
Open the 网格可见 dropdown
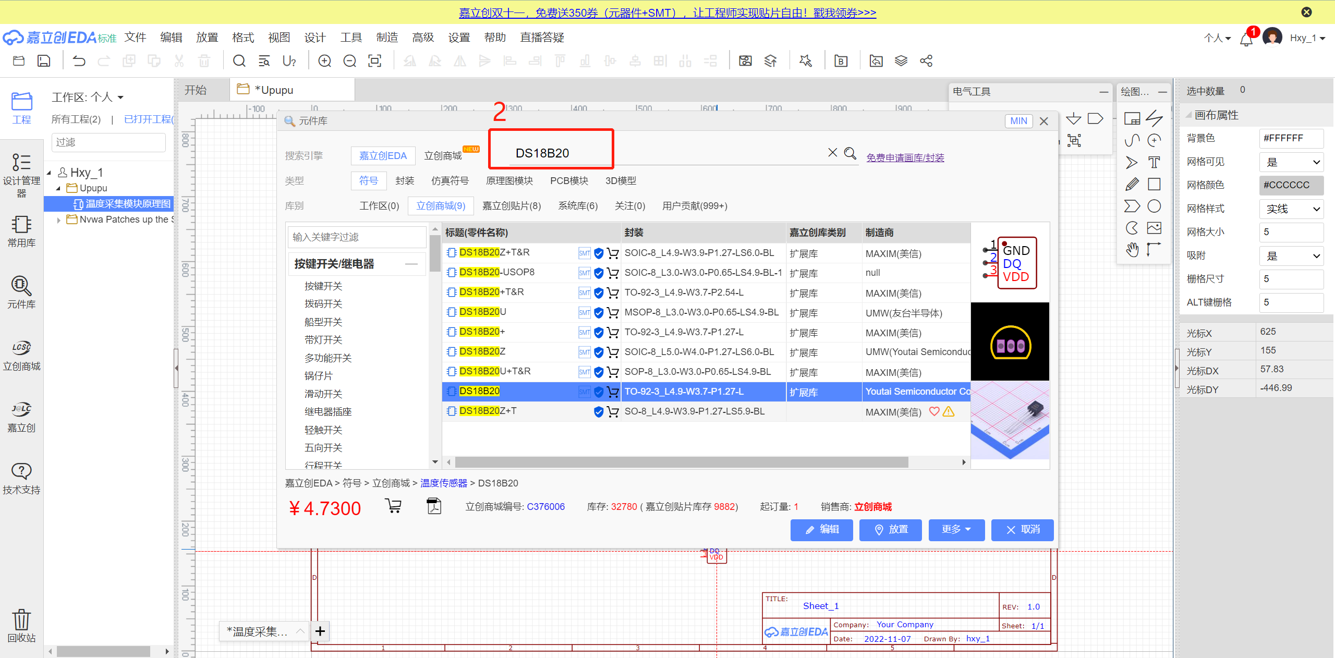click(1291, 162)
